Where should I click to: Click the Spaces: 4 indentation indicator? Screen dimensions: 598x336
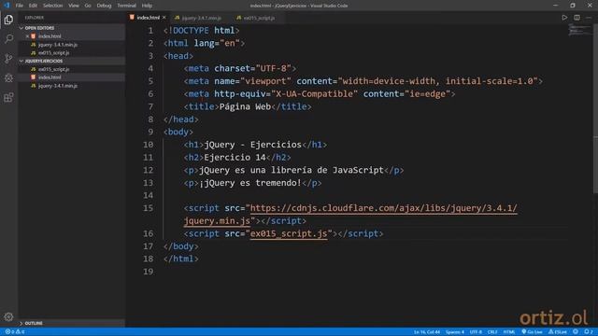455,332
